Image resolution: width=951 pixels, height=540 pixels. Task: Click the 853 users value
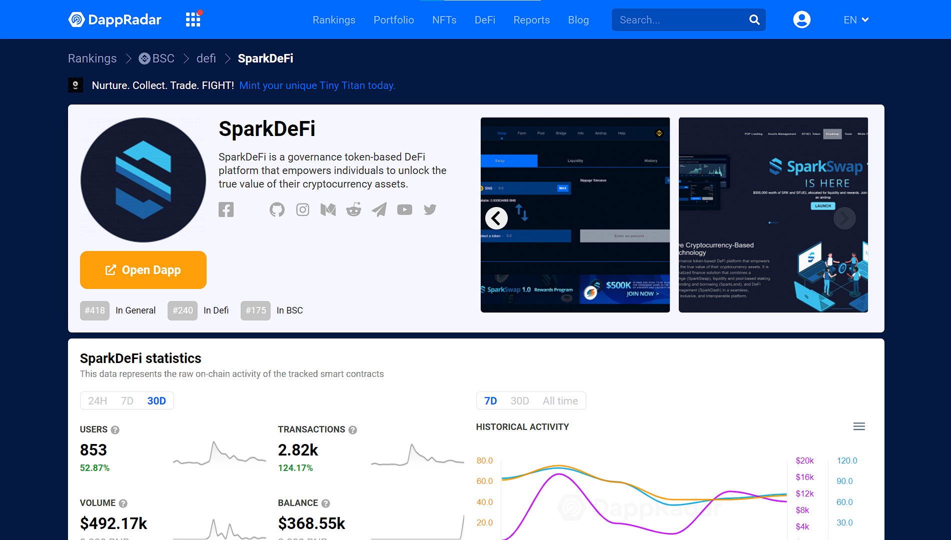tap(94, 450)
